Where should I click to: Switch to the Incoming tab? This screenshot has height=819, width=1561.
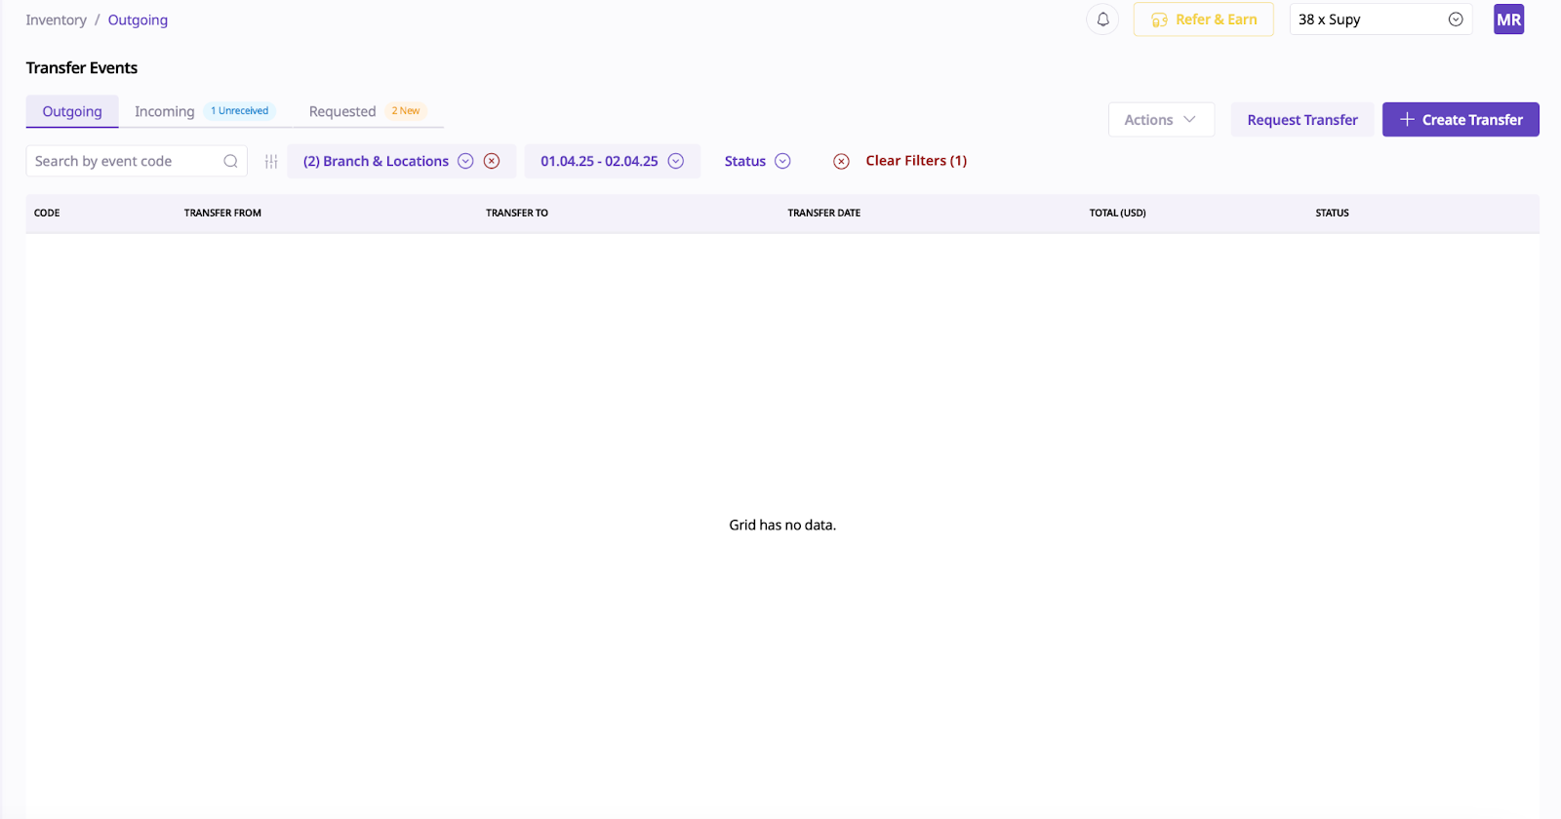tap(165, 111)
